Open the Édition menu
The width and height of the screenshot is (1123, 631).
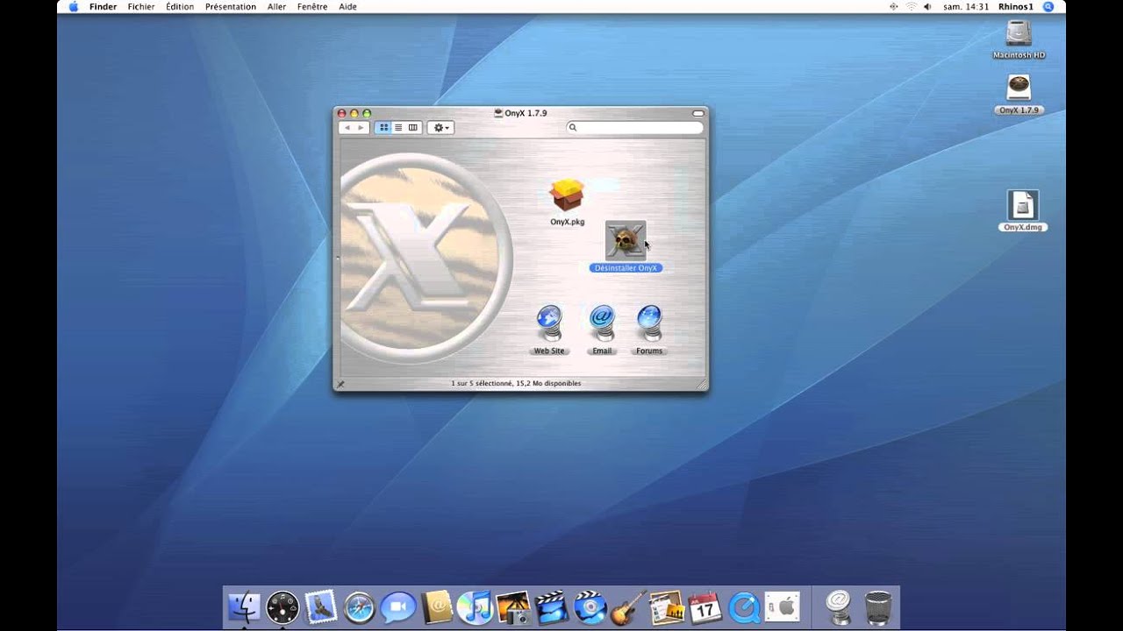tap(180, 6)
